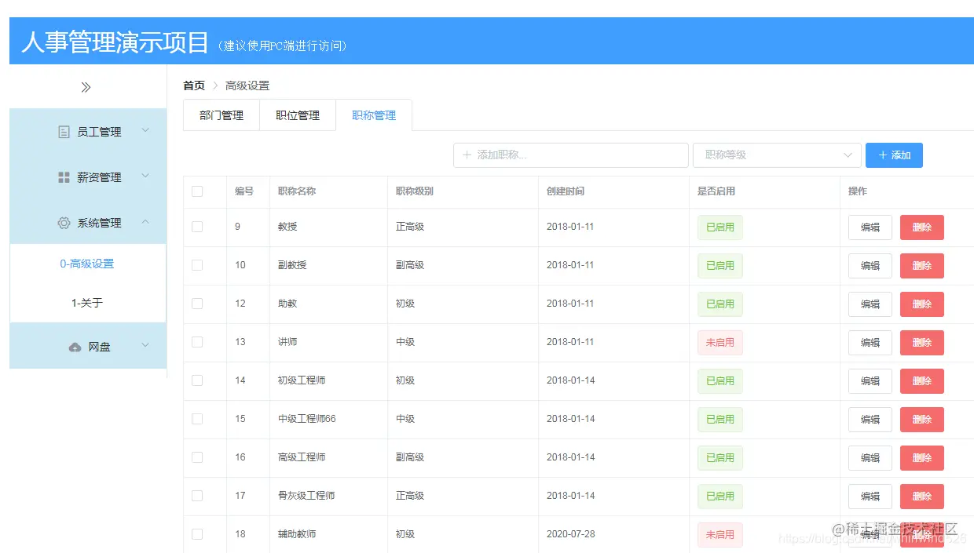Check the box for row 高级工程师
The image size is (974, 553).
click(x=197, y=457)
